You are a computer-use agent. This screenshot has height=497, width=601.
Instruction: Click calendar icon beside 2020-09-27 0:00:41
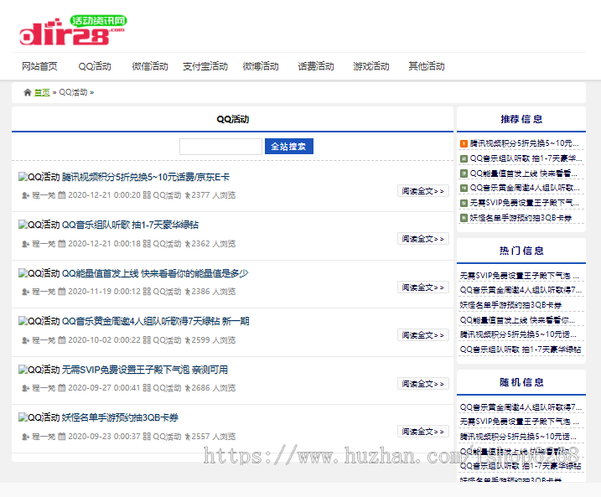point(62,388)
